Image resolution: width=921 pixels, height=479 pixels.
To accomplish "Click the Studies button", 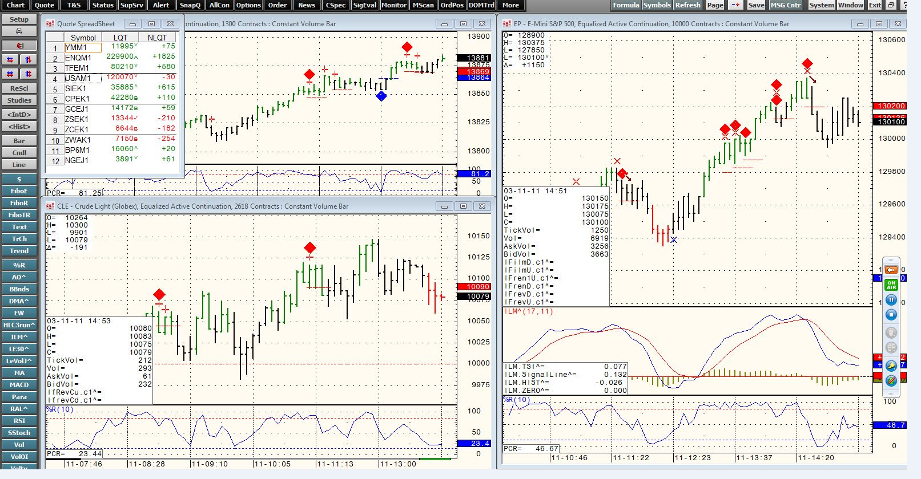I will 19,100.
